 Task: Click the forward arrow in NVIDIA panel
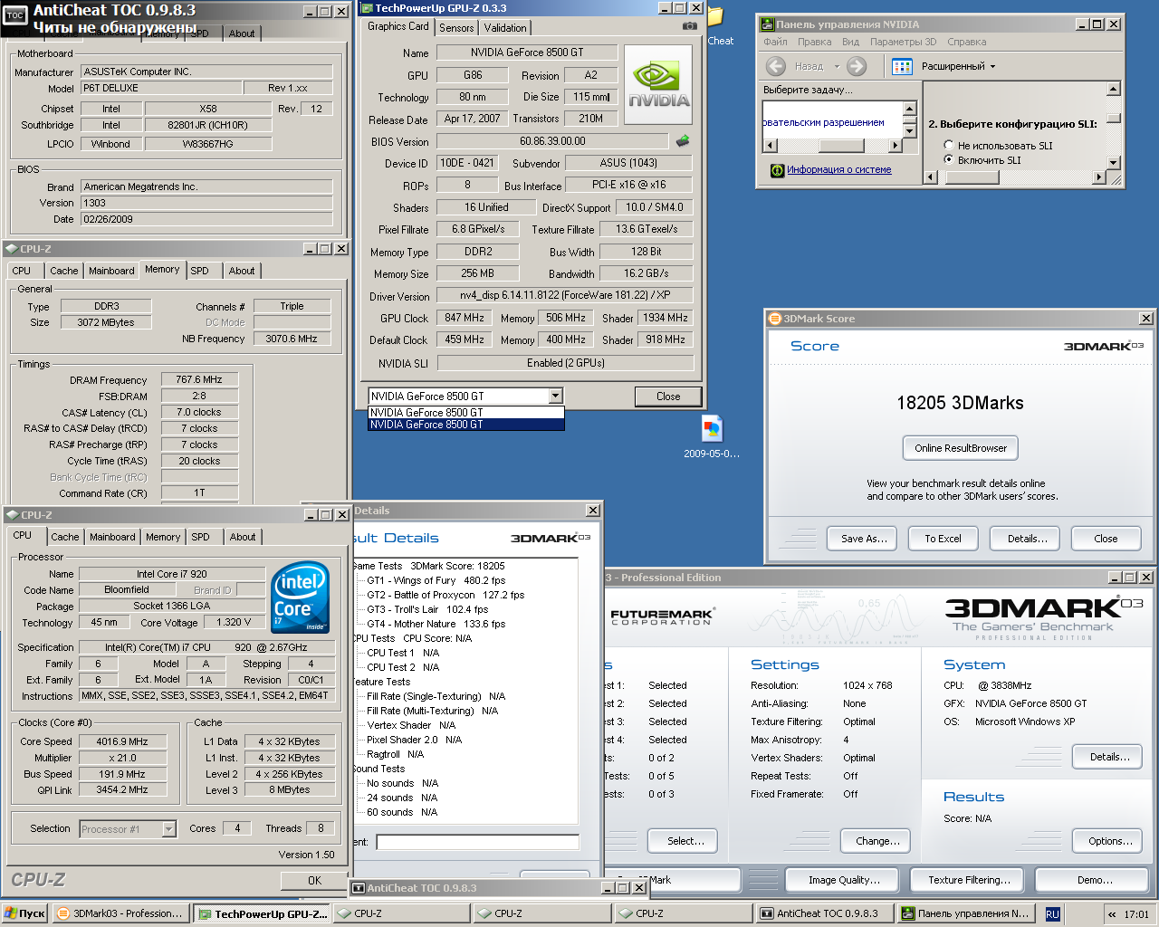coord(857,66)
